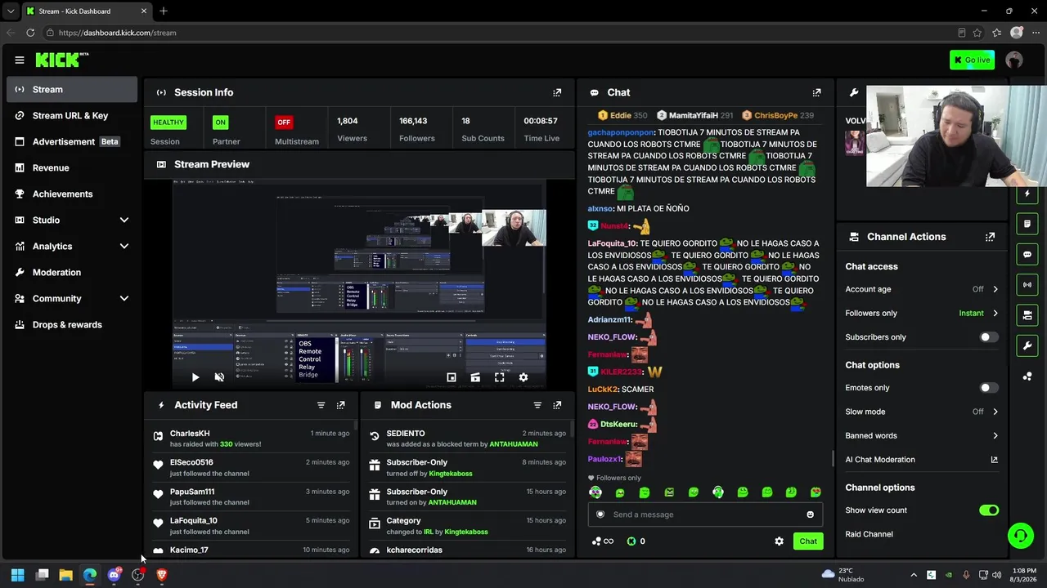
Task: Click the activity feed lightning shortcut icon
Action: point(1027,194)
